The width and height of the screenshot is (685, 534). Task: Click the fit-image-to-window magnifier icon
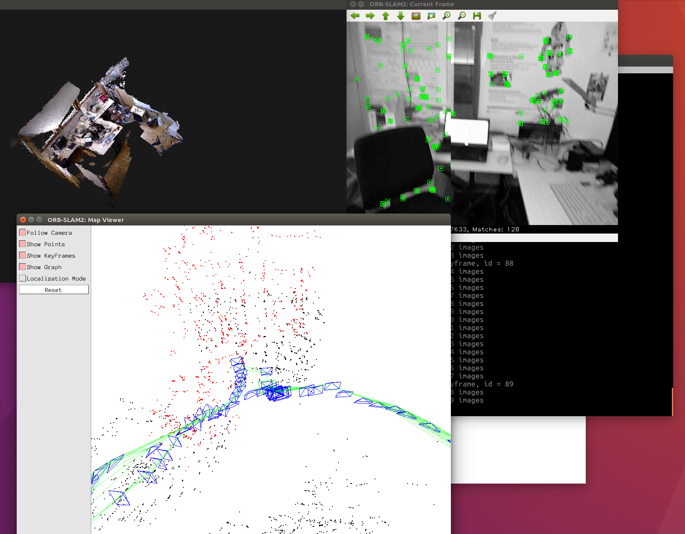(x=431, y=16)
